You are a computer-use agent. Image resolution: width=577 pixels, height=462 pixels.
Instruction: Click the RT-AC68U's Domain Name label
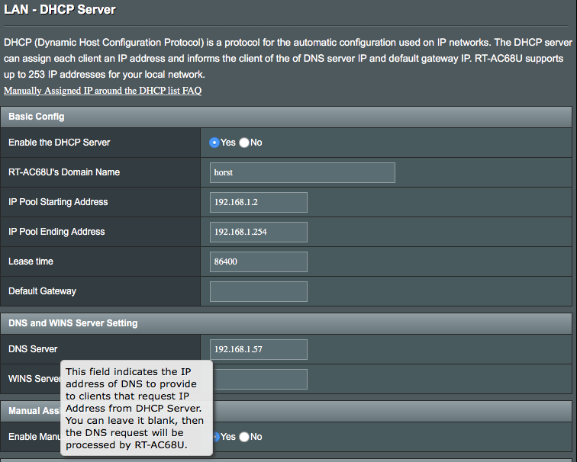click(64, 172)
